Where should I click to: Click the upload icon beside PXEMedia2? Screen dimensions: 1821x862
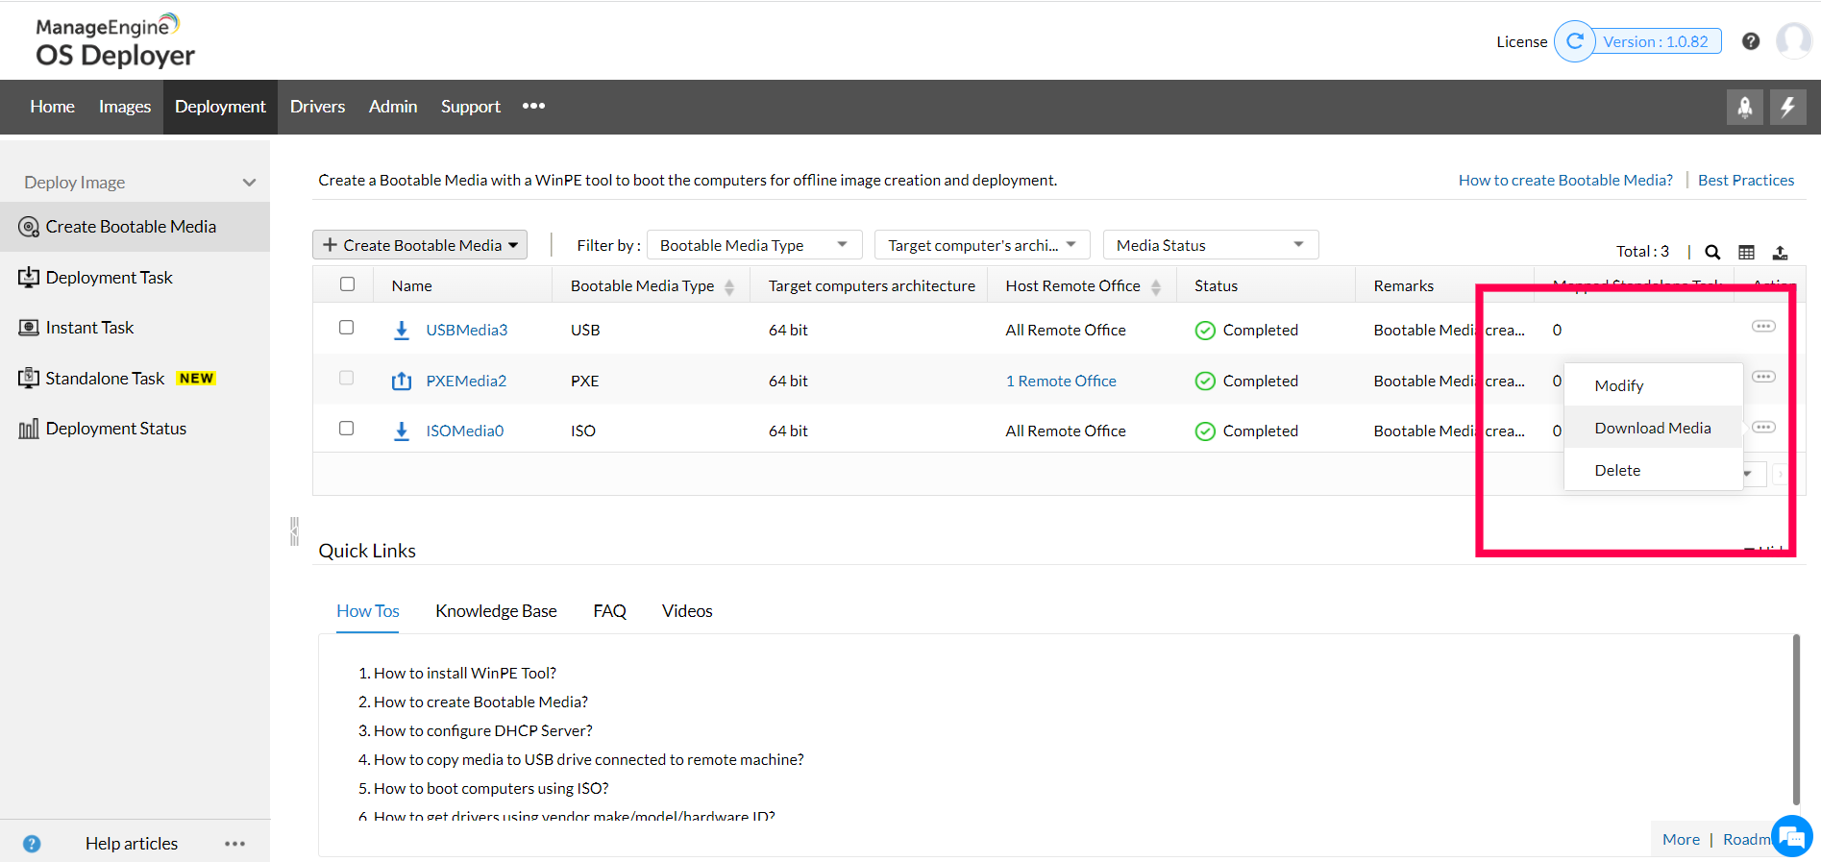click(x=402, y=381)
